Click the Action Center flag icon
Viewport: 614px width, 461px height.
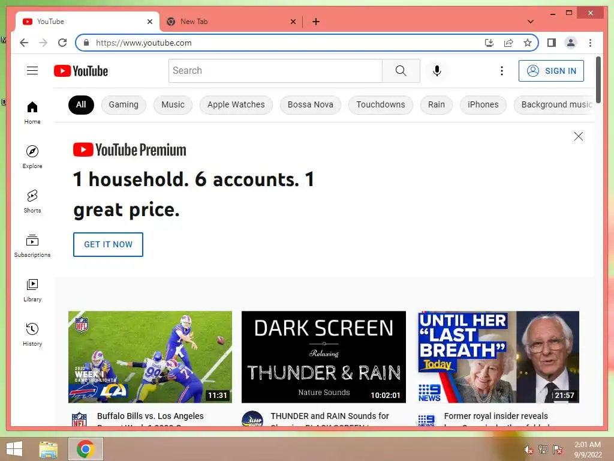pos(558,449)
